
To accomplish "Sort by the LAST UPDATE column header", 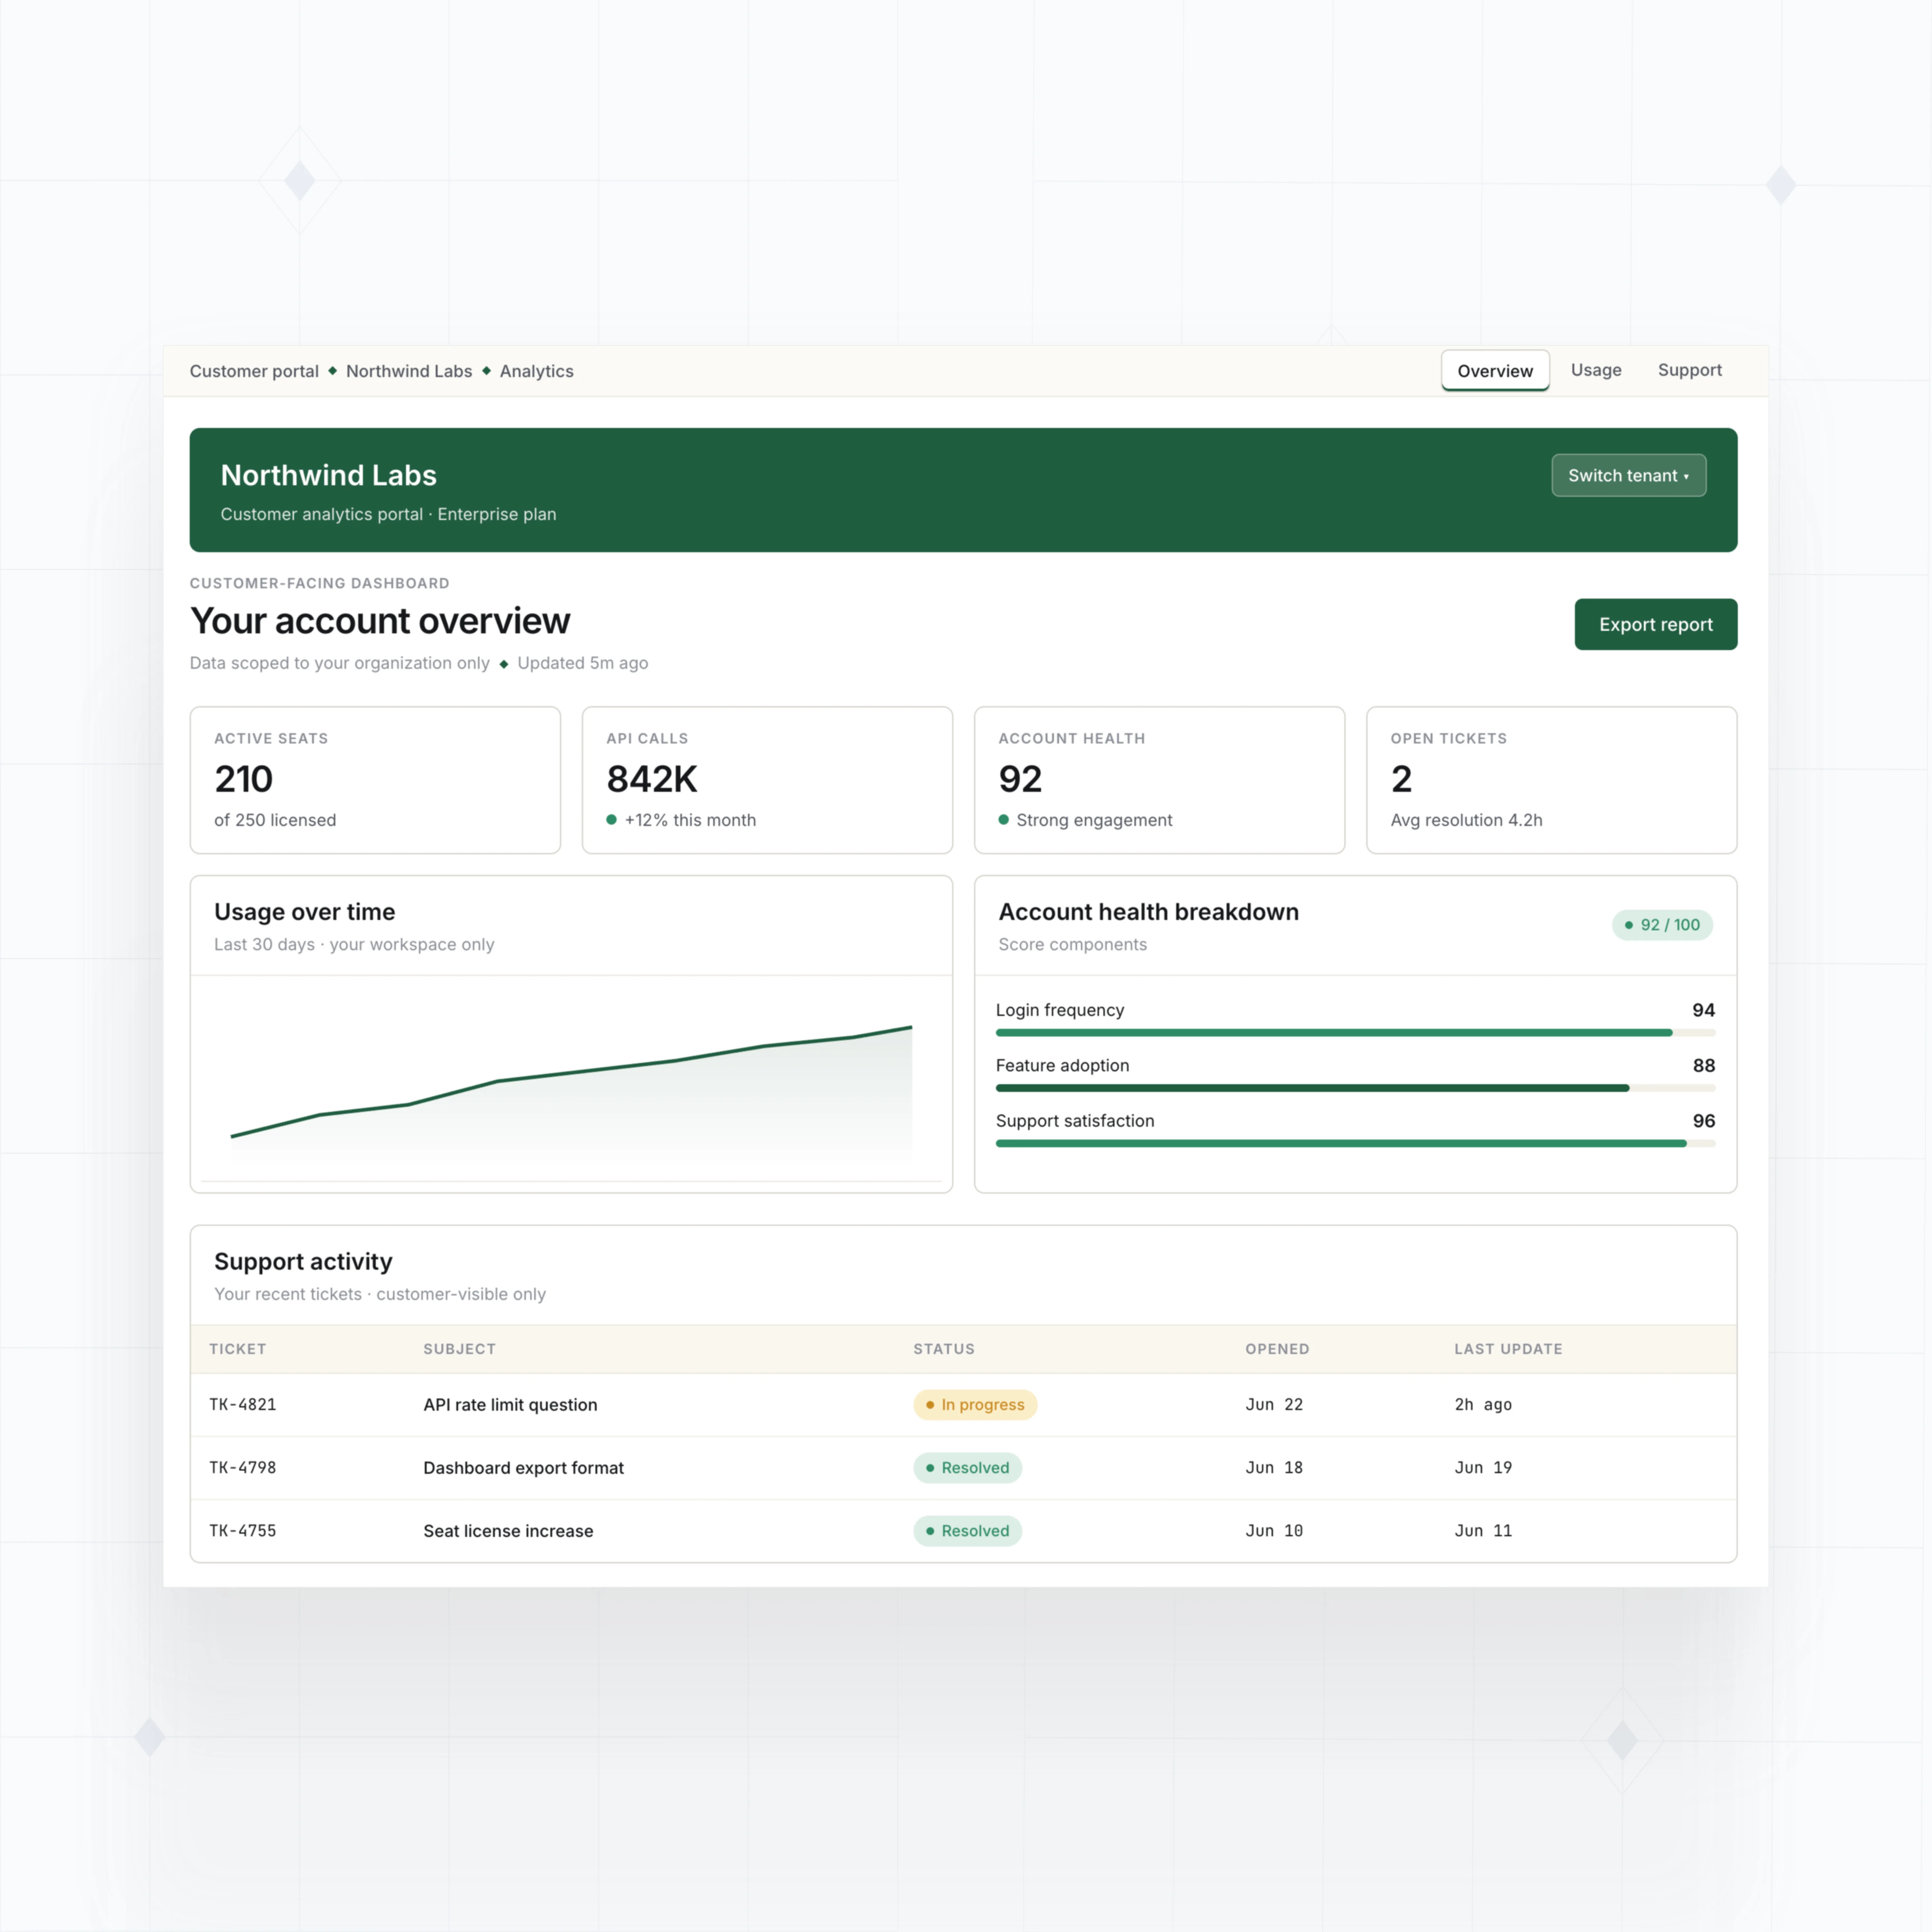I will coord(1508,1349).
